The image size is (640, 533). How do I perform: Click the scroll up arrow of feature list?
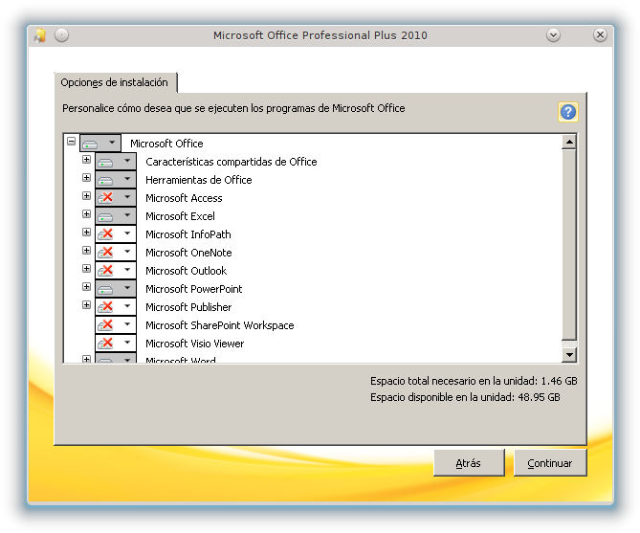(569, 143)
